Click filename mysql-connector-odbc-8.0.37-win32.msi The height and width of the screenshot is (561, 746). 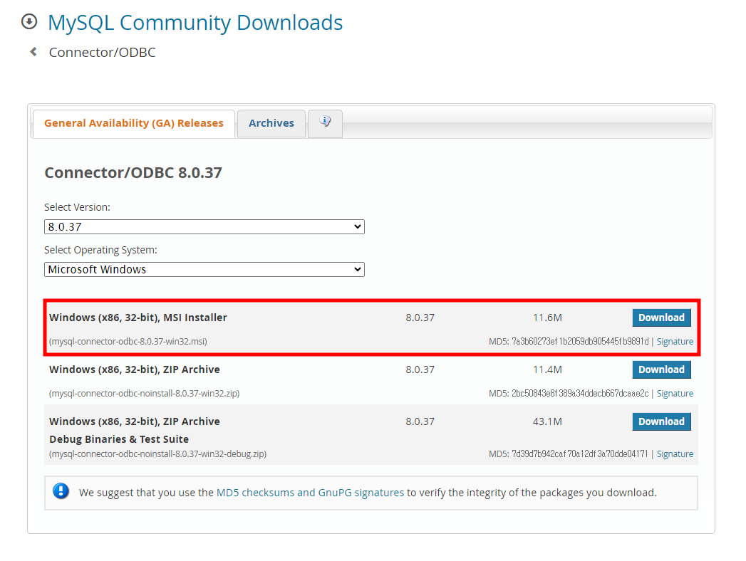(x=128, y=341)
